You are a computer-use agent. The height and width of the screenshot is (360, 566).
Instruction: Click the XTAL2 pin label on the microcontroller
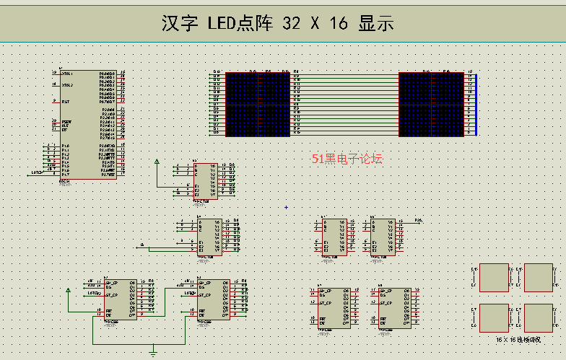pos(67,85)
